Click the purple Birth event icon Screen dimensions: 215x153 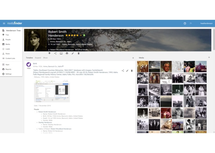click(29, 64)
